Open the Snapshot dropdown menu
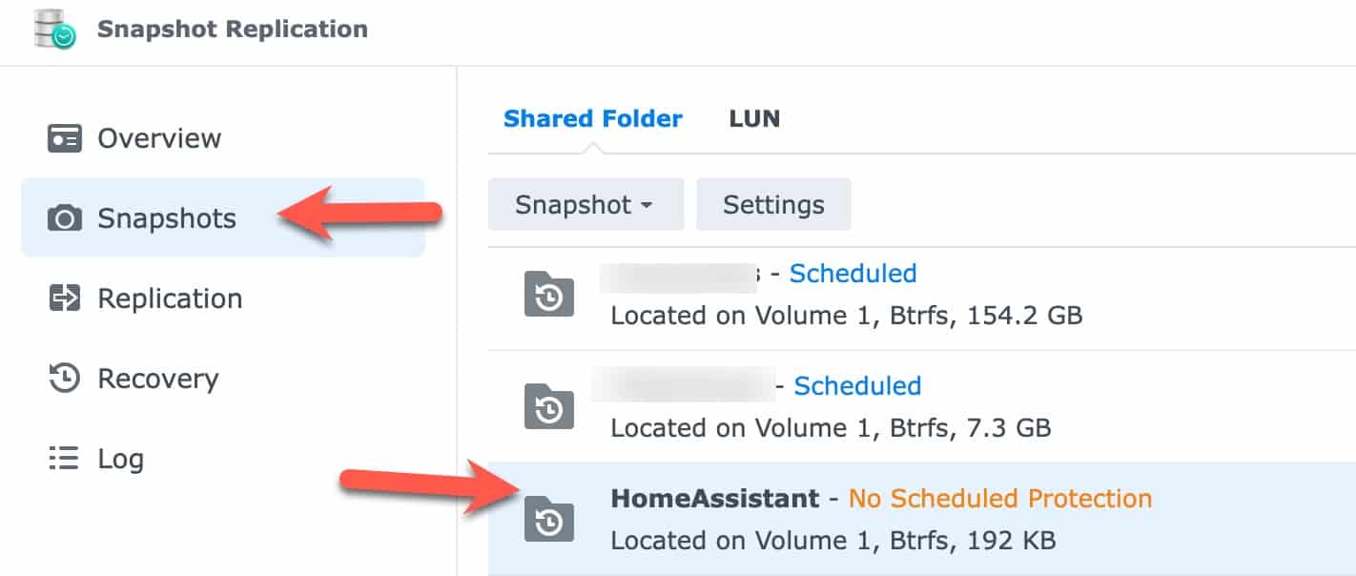This screenshot has width=1356, height=576. coord(586,205)
